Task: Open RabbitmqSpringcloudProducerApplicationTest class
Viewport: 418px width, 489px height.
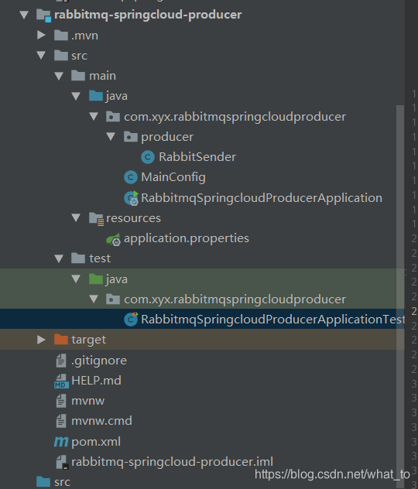Action: point(273,320)
